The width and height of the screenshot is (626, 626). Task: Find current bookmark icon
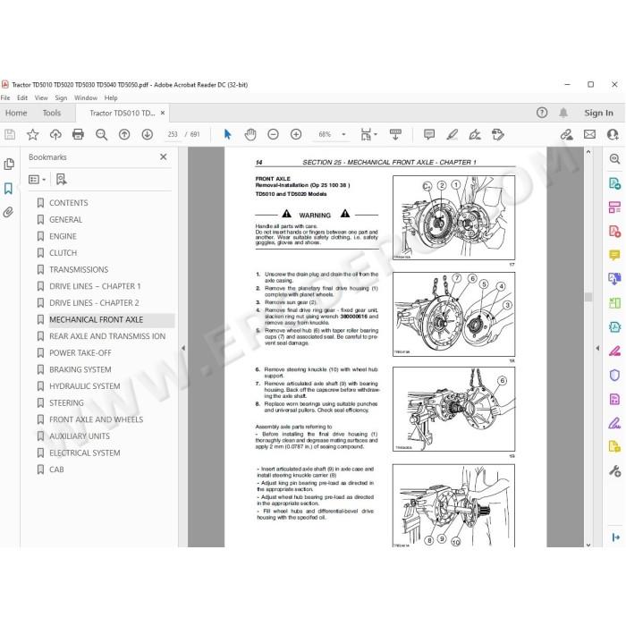(62, 180)
